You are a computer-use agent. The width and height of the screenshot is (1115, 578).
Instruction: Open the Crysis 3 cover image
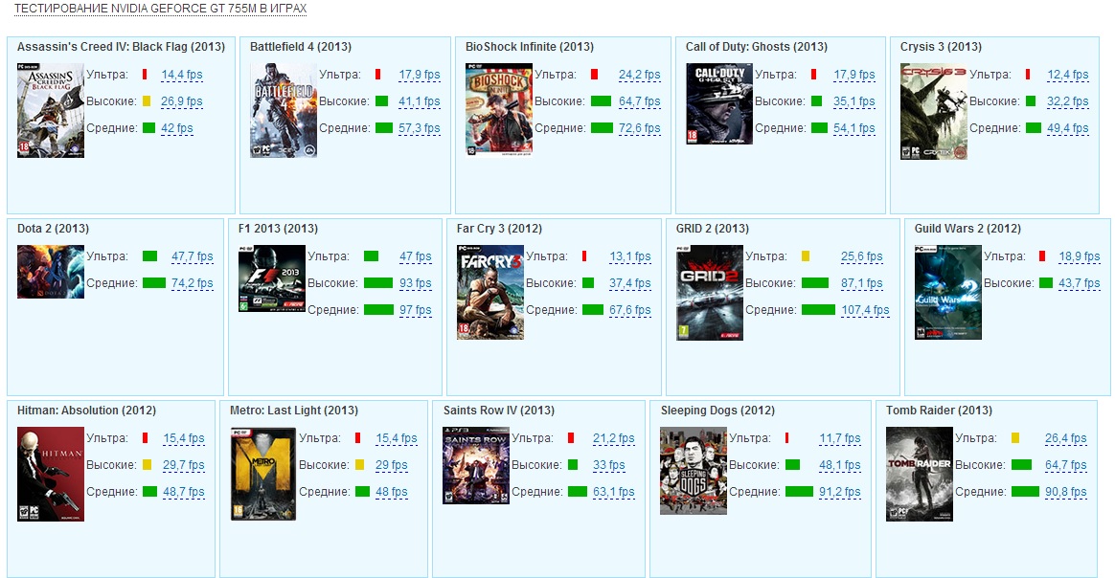pos(934,111)
